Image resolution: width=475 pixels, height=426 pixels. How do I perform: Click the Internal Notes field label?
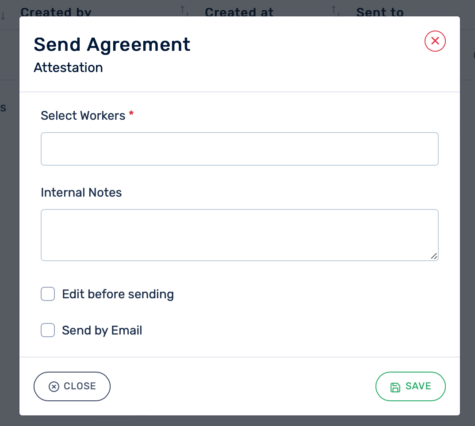(81, 193)
